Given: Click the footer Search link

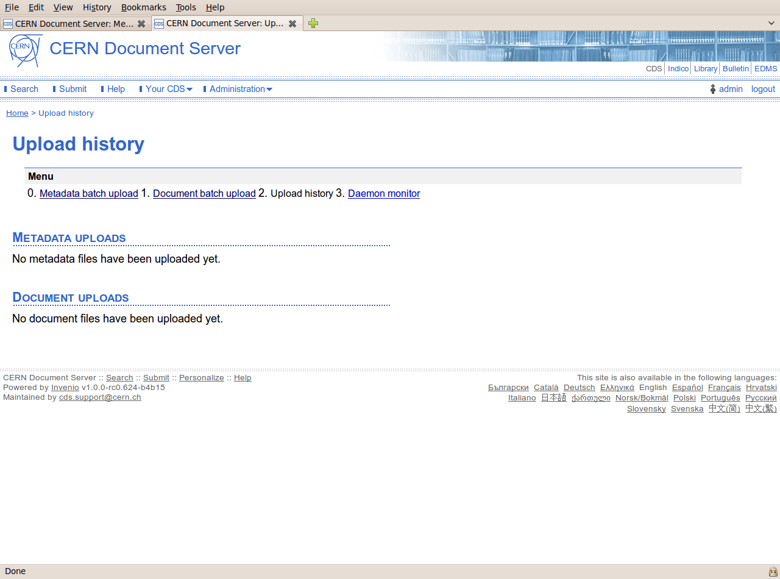Looking at the screenshot, I should [119, 378].
